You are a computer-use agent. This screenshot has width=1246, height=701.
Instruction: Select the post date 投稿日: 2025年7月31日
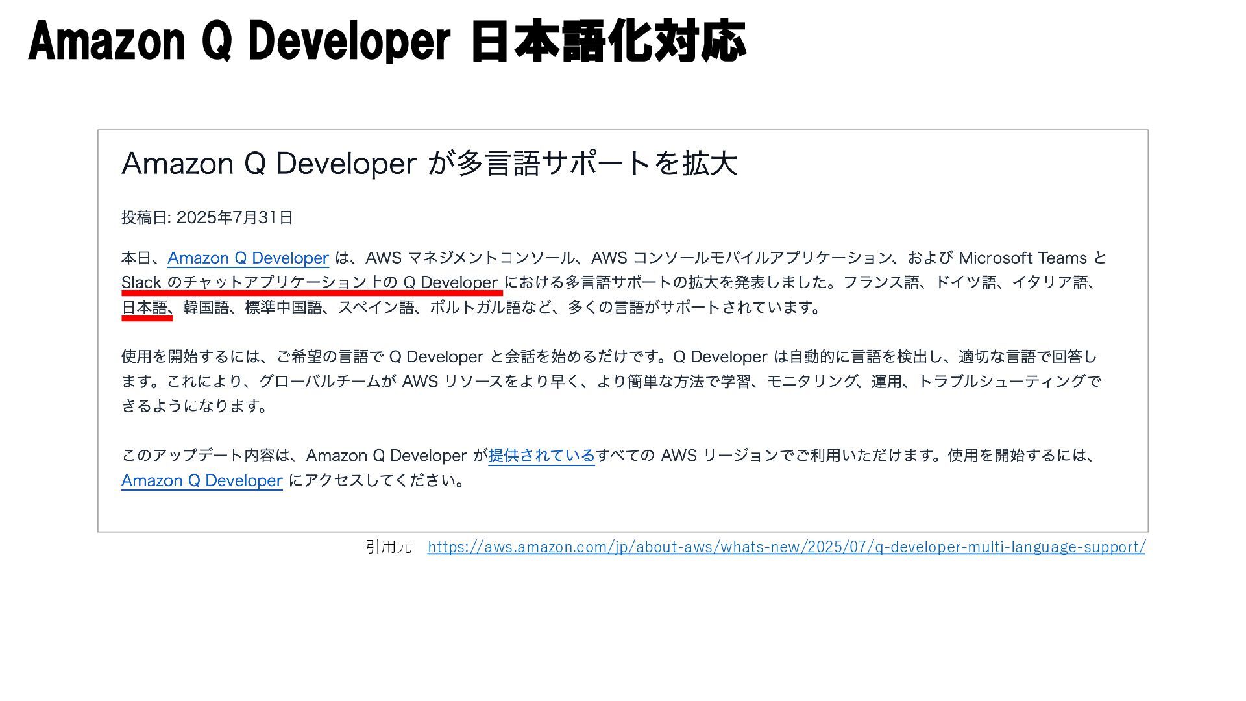207,217
